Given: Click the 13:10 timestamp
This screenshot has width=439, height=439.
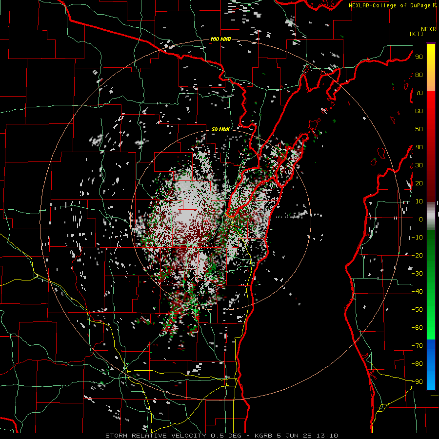Looking at the screenshot, I should (327, 436).
